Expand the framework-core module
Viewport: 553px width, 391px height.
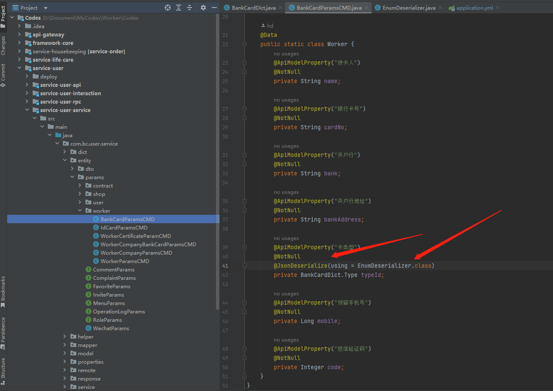pyautogui.click(x=19, y=43)
